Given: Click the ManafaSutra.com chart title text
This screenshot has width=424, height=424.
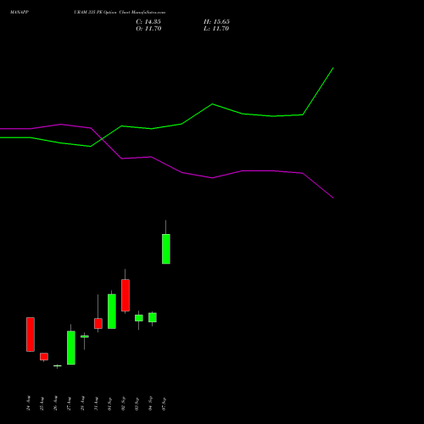Looking at the screenshot, I should tap(148, 13).
